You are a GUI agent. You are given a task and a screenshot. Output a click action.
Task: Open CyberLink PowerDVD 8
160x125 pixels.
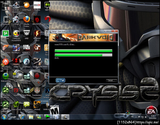tap(16, 36)
